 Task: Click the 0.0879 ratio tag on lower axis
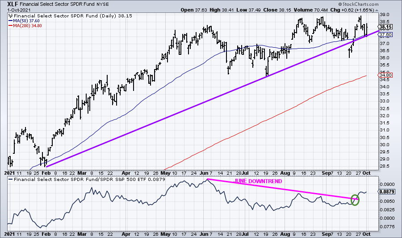pos(387,192)
